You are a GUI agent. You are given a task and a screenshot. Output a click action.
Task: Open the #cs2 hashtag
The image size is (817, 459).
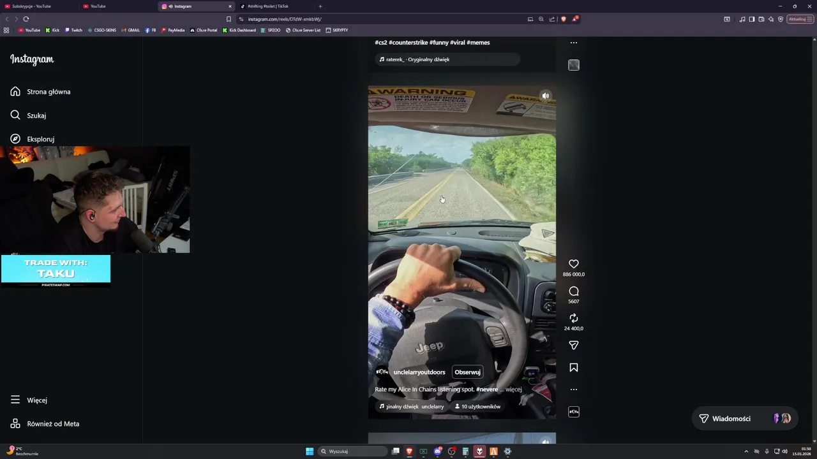point(381,43)
